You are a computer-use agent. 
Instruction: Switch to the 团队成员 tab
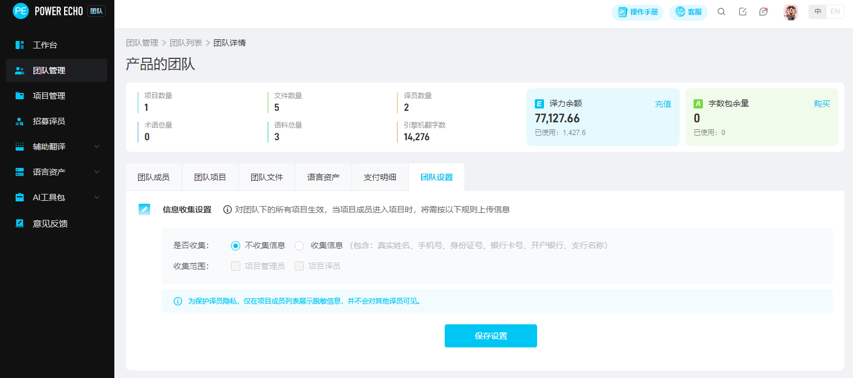tap(154, 177)
